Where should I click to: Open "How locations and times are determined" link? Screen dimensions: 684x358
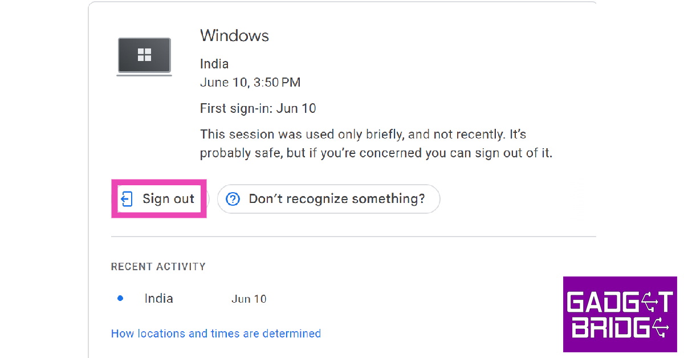[x=216, y=333]
